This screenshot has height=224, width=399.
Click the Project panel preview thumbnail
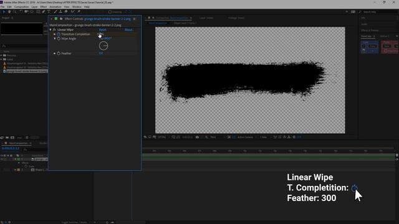tap(22, 29)
